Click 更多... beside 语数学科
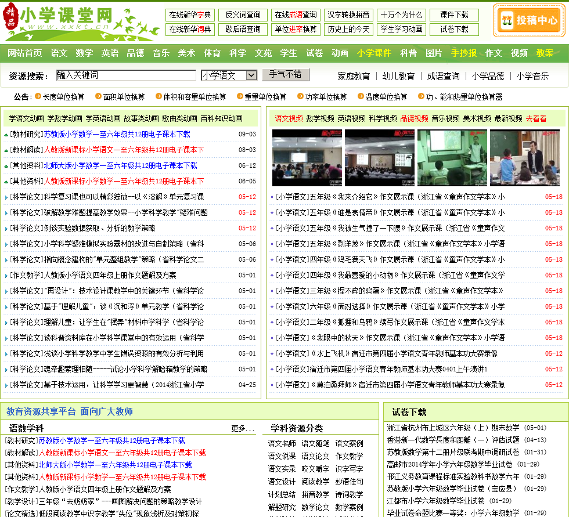This screenshot has height=517, width=569. (x=243, y=428)
